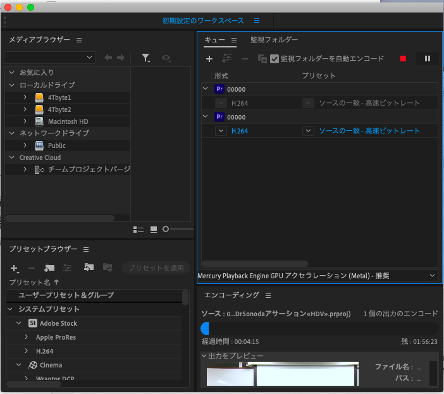Collapse the Adobe Stock preset group
Viewport: 444px width, 394px height.
click(19, 323)
